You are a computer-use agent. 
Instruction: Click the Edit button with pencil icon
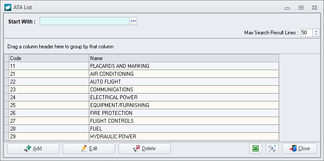pyautogui.click(x=89, y=148)
